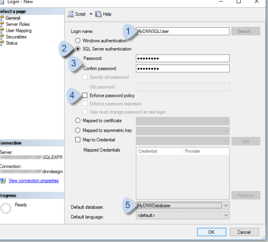
Task: Open the User Mapping page
Action: pos(19,31)
